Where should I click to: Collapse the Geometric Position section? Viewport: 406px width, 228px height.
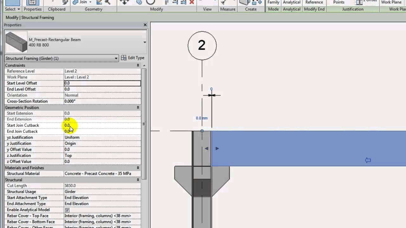pyautogui.click(x=138, y=107)
